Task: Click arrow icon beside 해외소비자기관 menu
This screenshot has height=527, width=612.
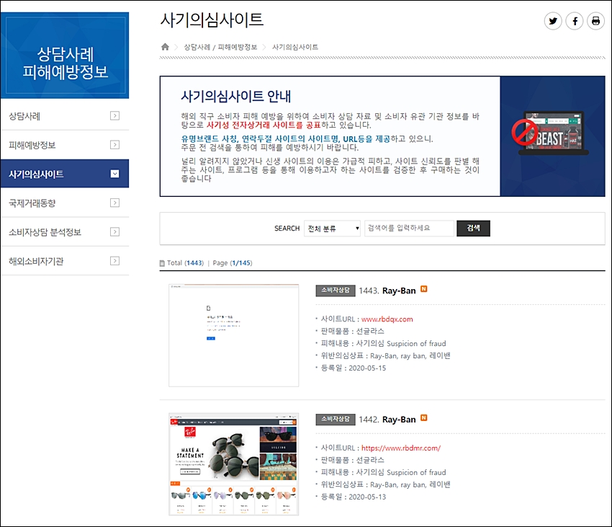Action: (x=114, y=261)
